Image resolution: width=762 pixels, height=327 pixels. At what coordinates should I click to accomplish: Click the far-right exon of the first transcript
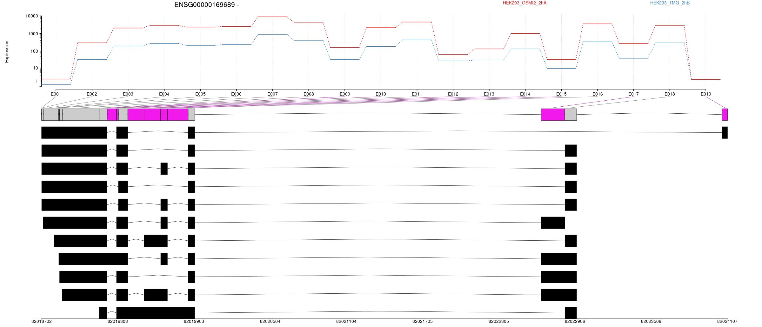pos(725,133)
